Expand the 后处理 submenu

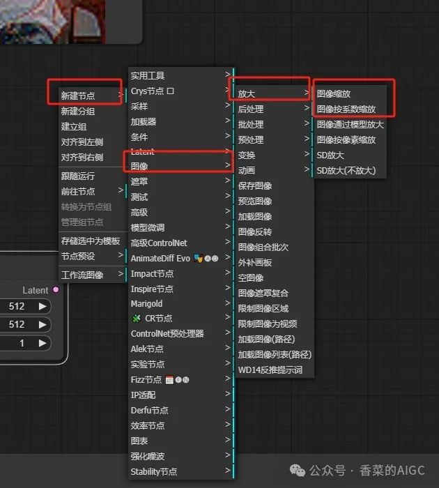(x=273, y=109)
